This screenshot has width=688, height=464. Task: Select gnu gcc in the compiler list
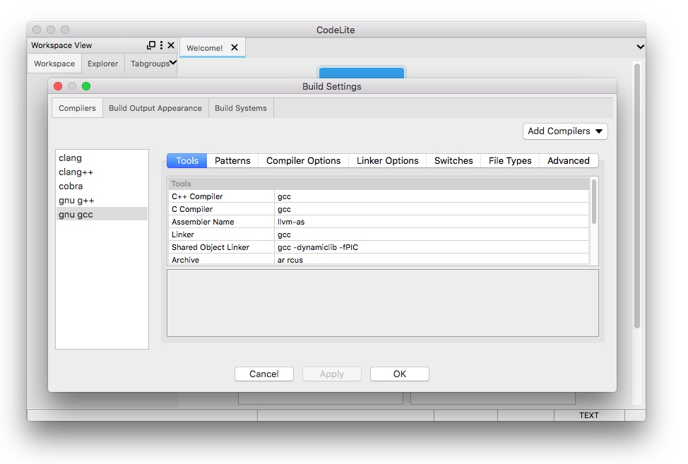tap(102, 215)
